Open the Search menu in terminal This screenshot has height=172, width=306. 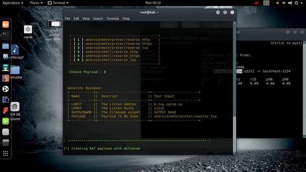click(x=98, y=19)
